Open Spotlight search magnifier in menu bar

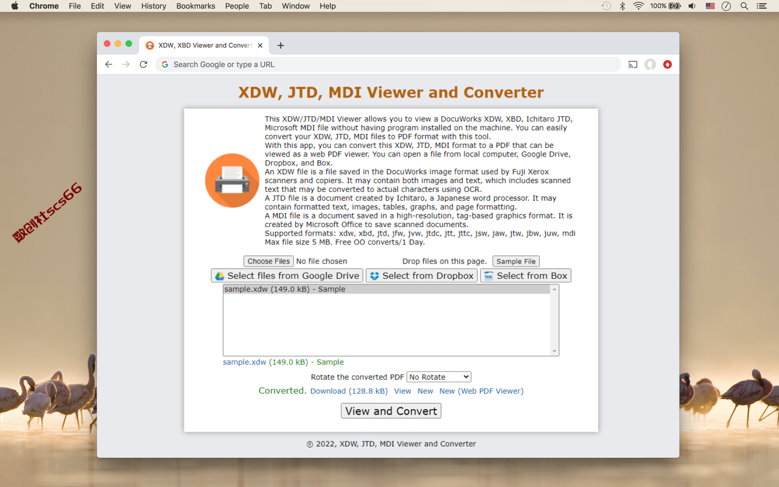click(744, 6)
